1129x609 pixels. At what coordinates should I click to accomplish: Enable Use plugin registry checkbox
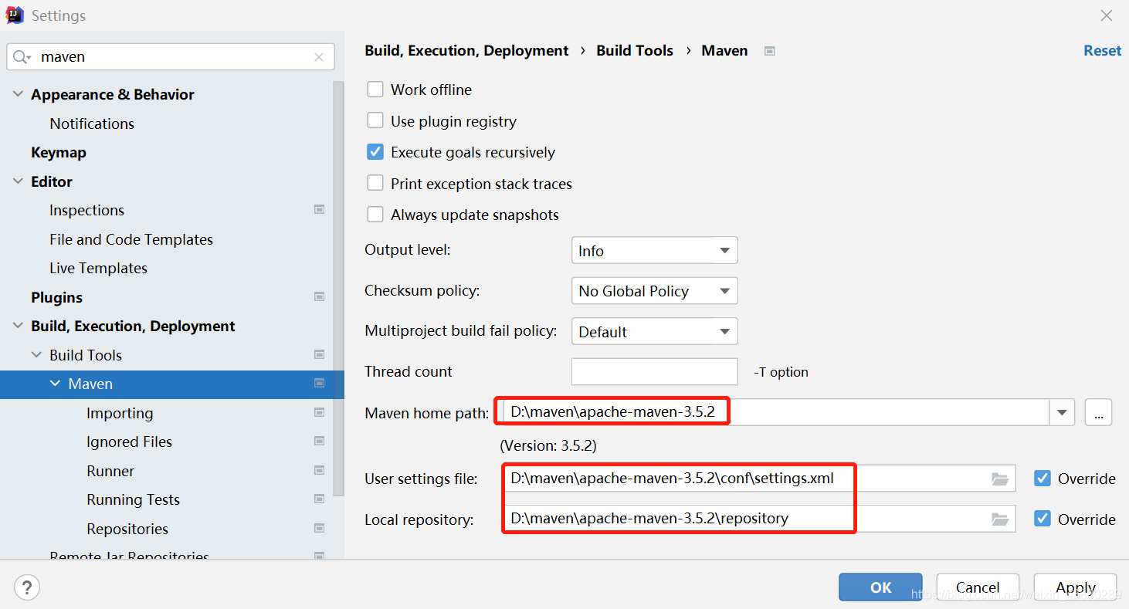coord(375,120)
